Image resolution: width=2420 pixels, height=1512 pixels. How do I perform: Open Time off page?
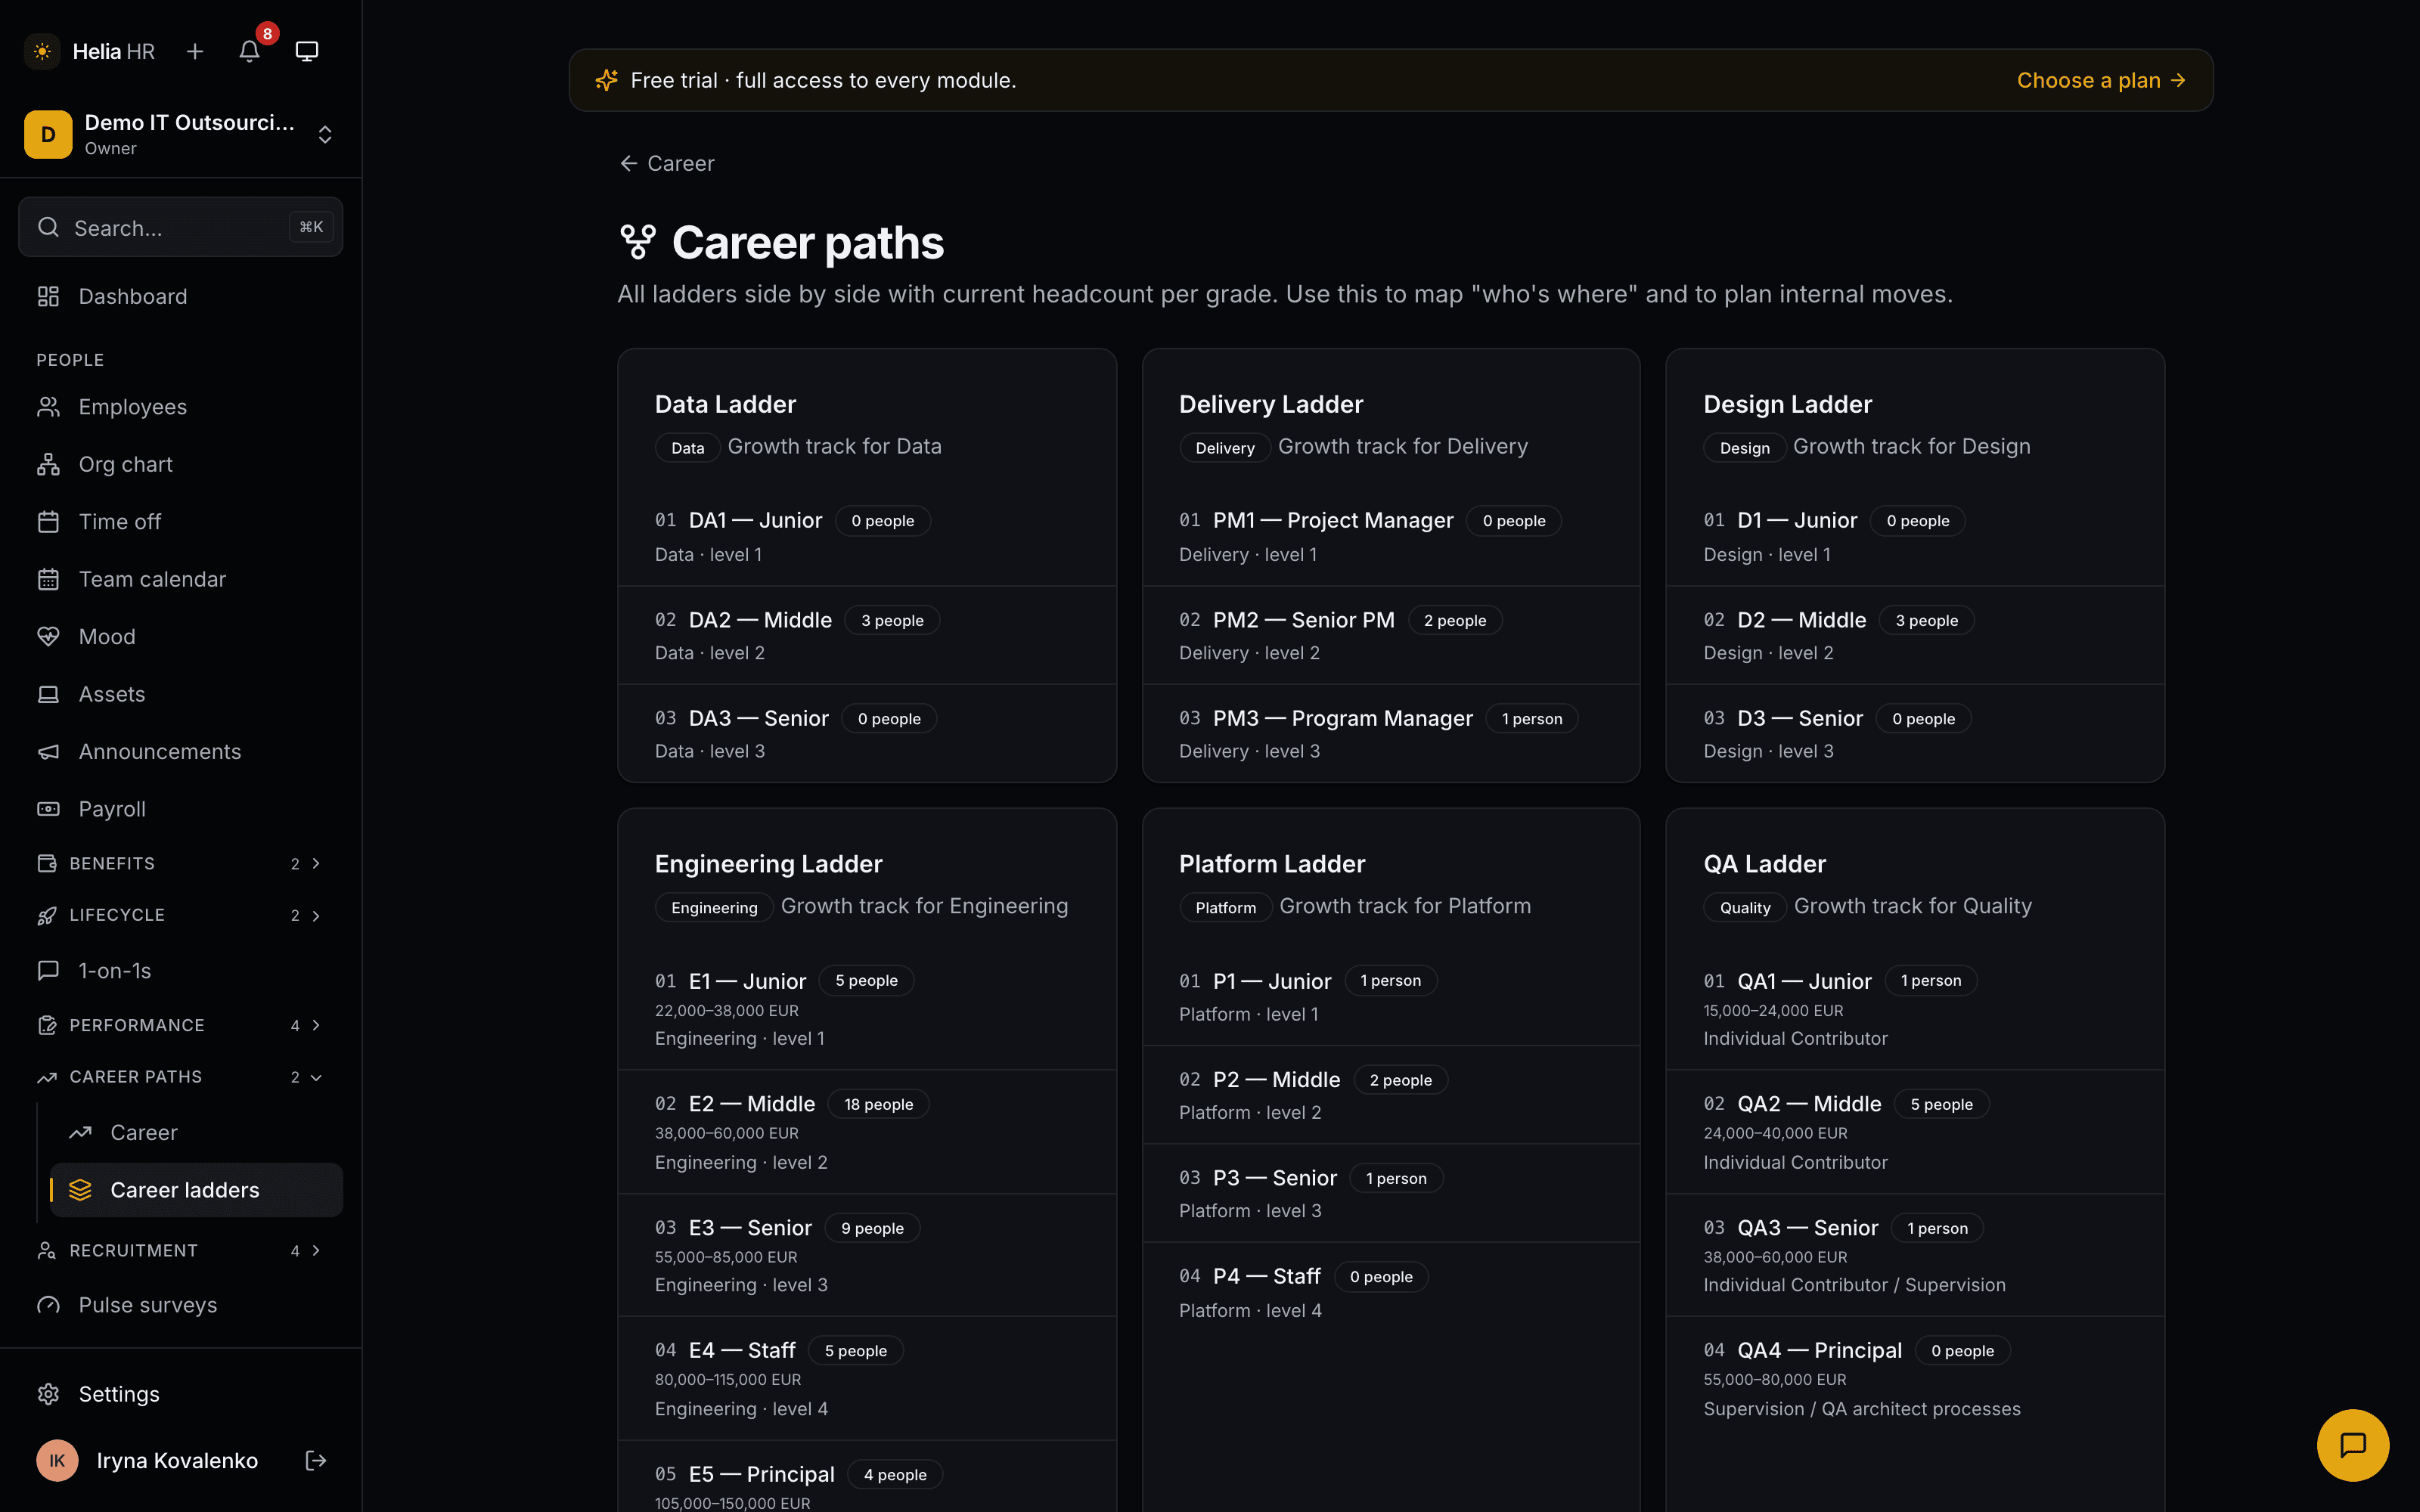pos(180,522)
